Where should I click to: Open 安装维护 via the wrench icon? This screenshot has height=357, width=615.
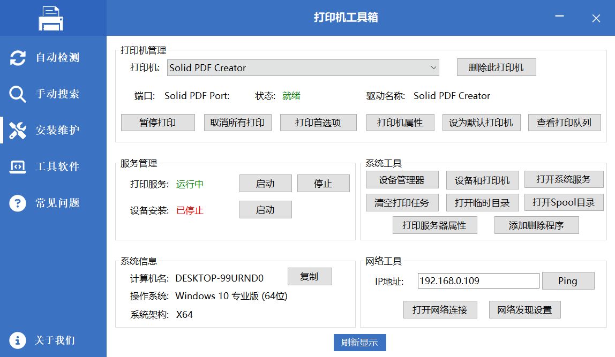(x=18, y=130)
